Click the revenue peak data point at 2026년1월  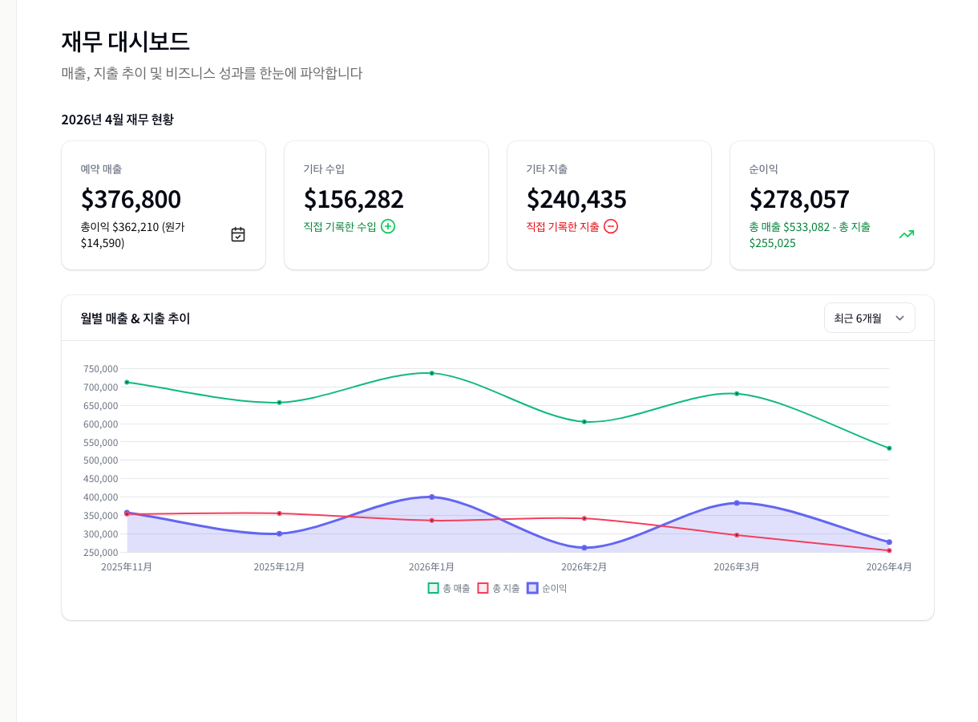coord(431,372)
